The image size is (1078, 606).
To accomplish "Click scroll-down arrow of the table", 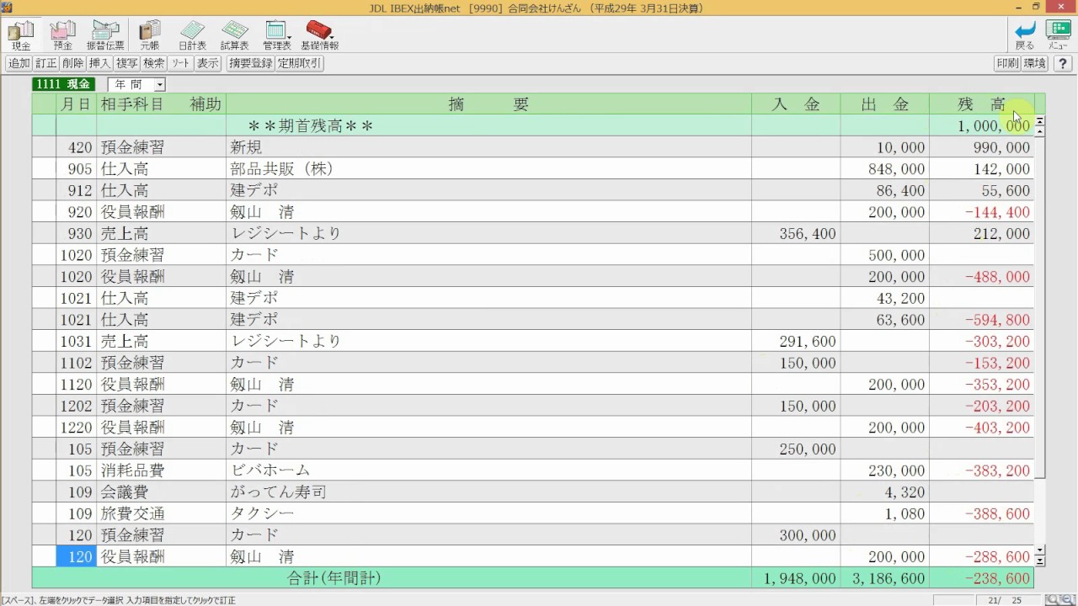I will tap(1040, 550).
